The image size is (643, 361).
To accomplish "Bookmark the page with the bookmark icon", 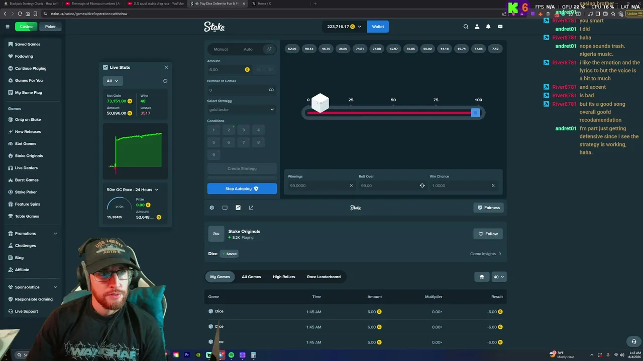I will (x=36, y=14).
